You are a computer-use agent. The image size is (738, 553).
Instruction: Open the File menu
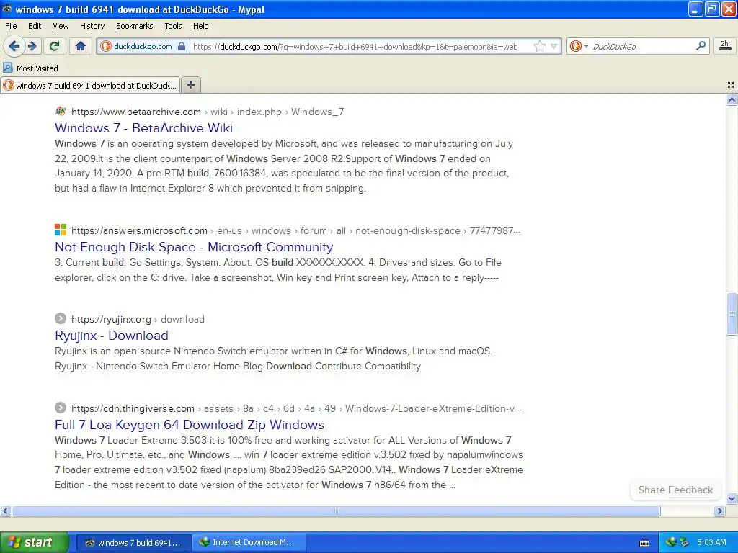[11, 26]
